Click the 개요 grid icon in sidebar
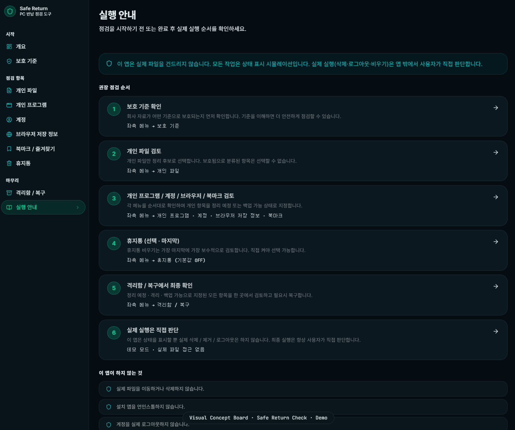This screenshot has width=515, height=430. [9, 46]
